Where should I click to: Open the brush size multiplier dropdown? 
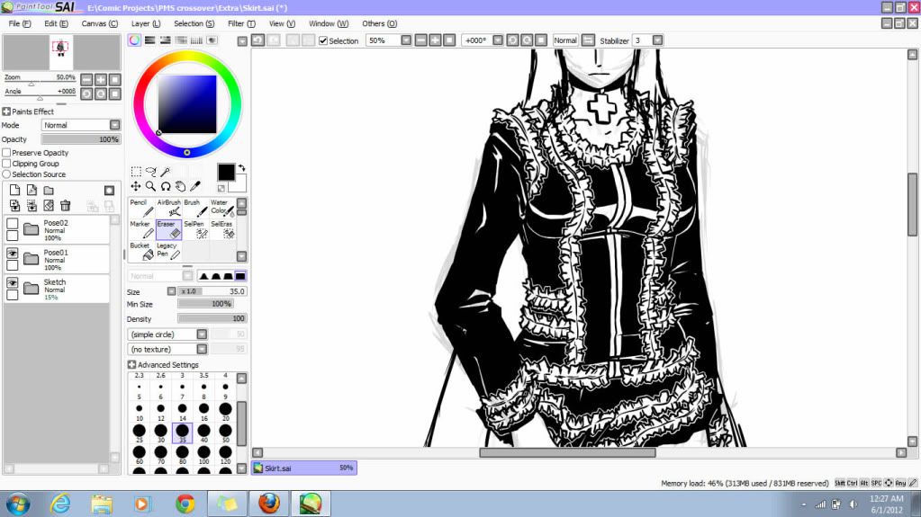coord(171,291)
